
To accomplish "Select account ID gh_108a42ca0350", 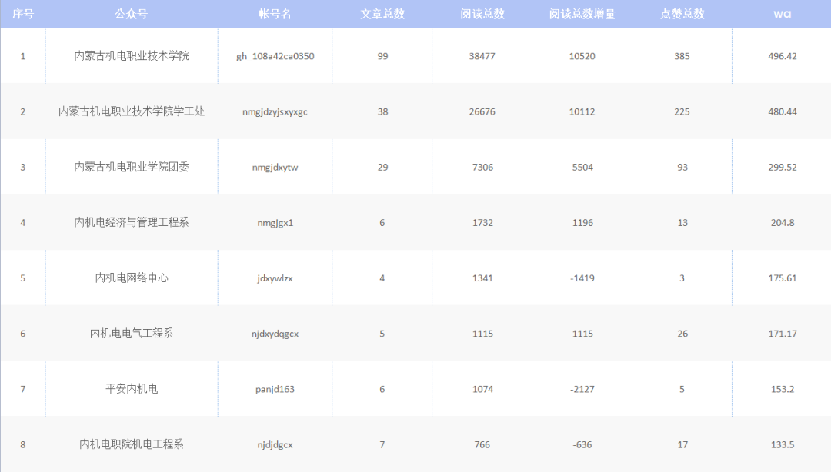I will pos(275,56).
